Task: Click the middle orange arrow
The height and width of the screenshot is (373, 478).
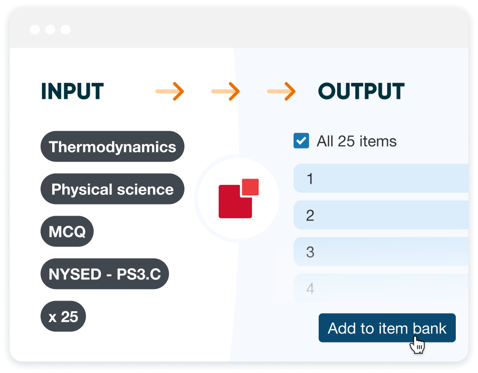Action: coord(226,90)
